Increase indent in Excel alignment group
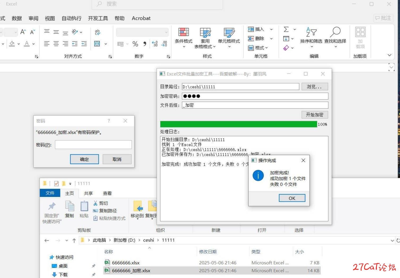The height and width of the screenshot is (278, 400). coord(84,44)
